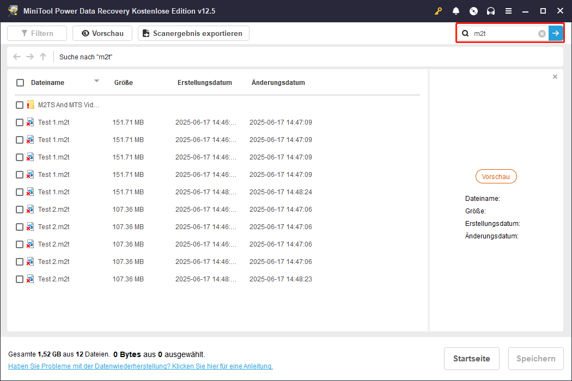Click 107.36 MB in the 14:48:23 row
The width and height of the screenshot is (572, 381).
(128, 279)
